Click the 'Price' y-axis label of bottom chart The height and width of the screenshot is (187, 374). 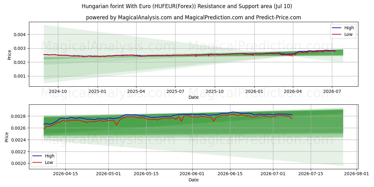(7, 137)
